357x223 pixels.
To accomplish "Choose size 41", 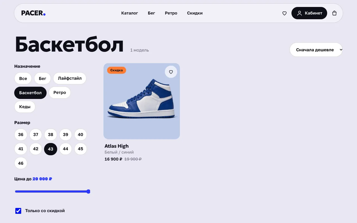I will [x=21, y=149].
